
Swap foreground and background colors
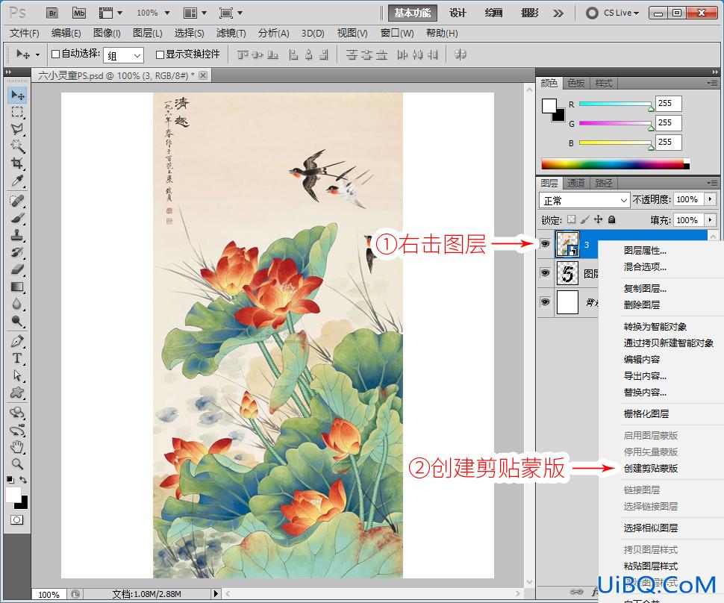click(23, 480)
